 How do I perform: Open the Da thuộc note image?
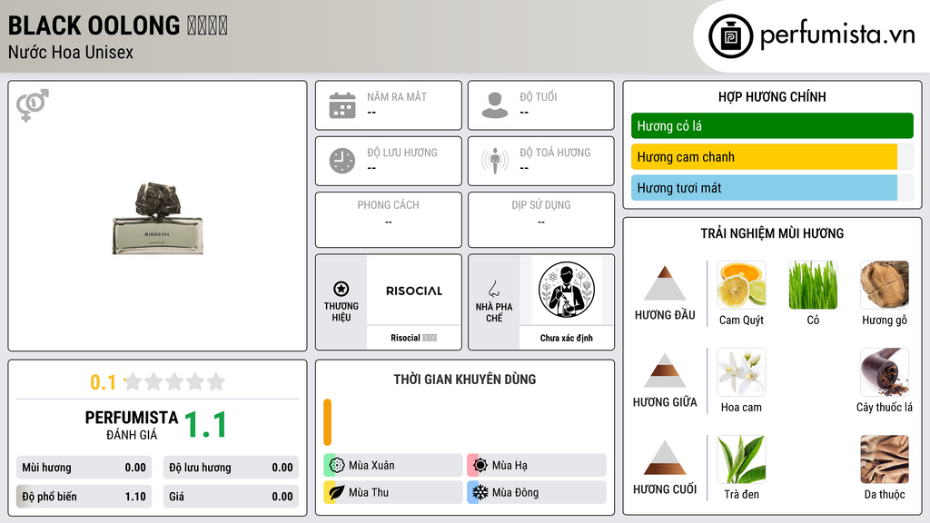tap(885, 459)
